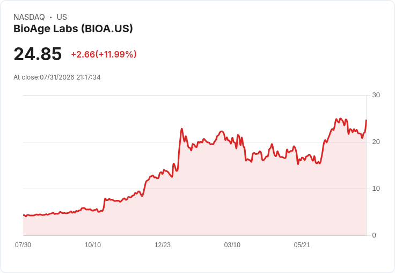Click the 30 y-axis price label
This screenshot has width=395, height=273.
376,95
